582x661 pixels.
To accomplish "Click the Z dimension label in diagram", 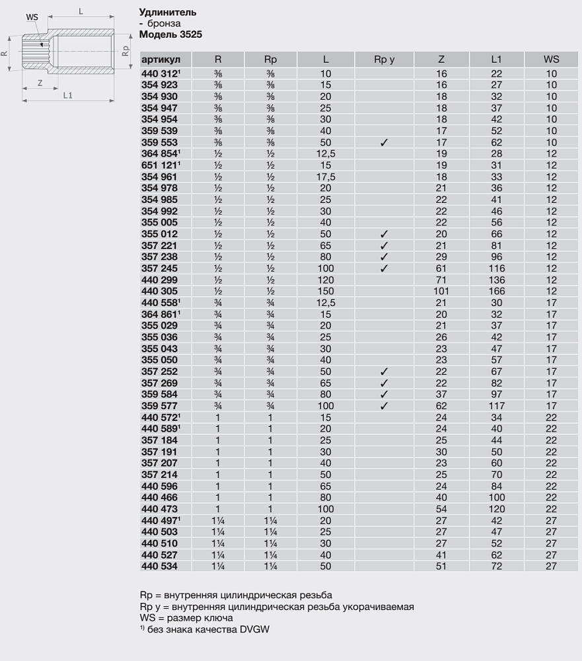I will [x=40, y=83].
